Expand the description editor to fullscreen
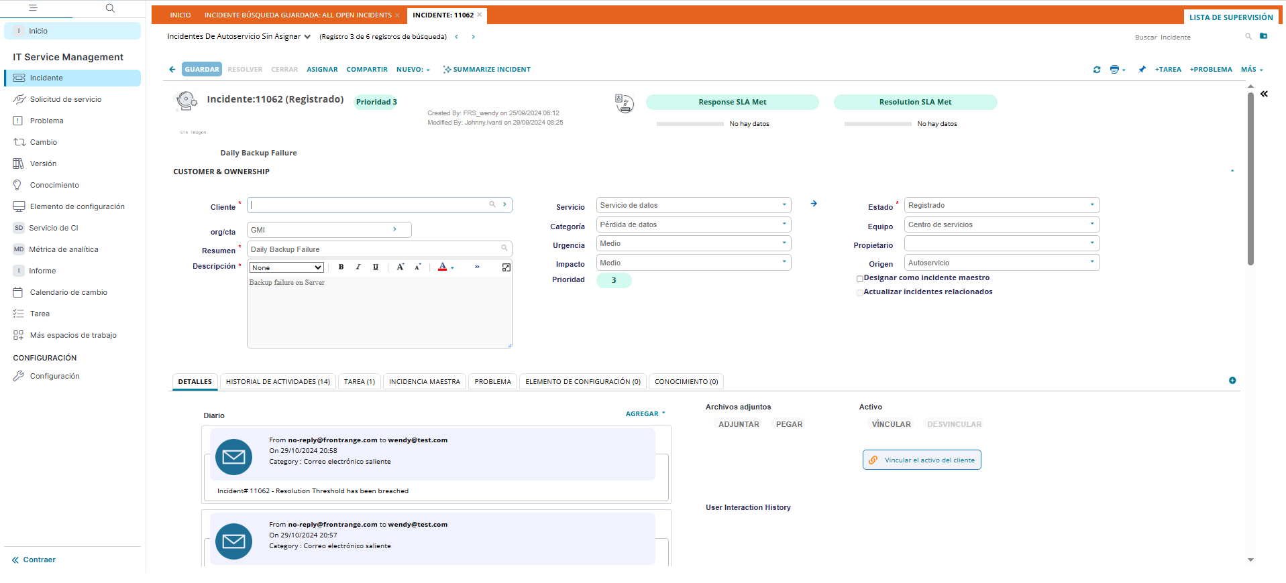1286x583 pixels. 506,267
